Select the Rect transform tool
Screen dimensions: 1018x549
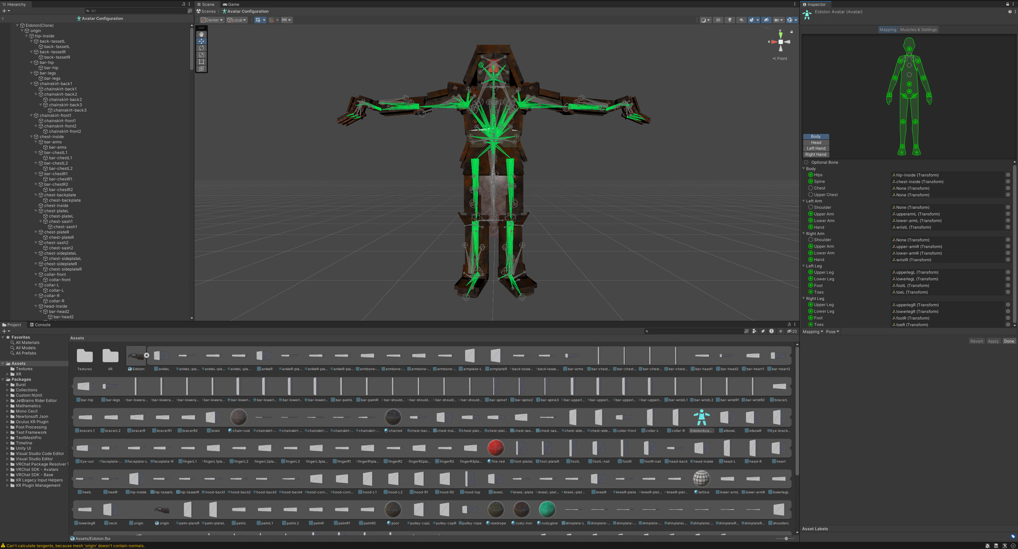pos(201,62)
